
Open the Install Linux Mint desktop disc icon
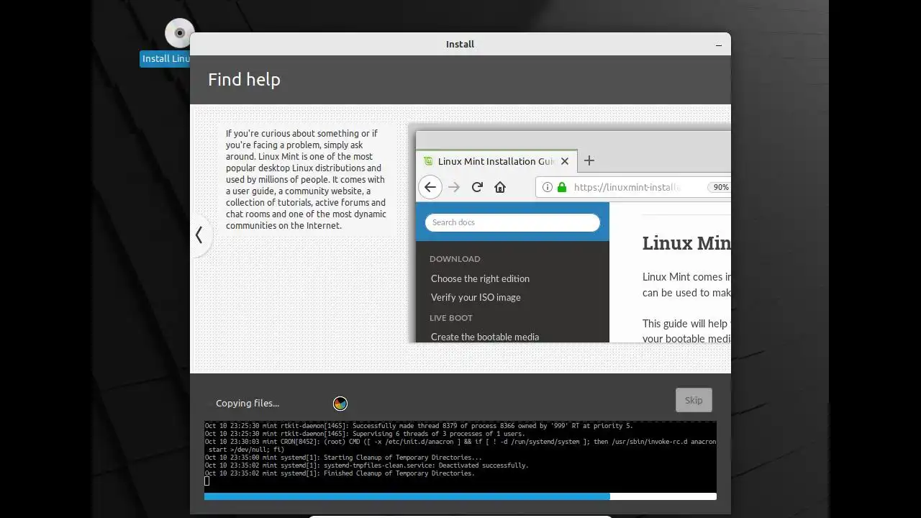click(179, 33)
